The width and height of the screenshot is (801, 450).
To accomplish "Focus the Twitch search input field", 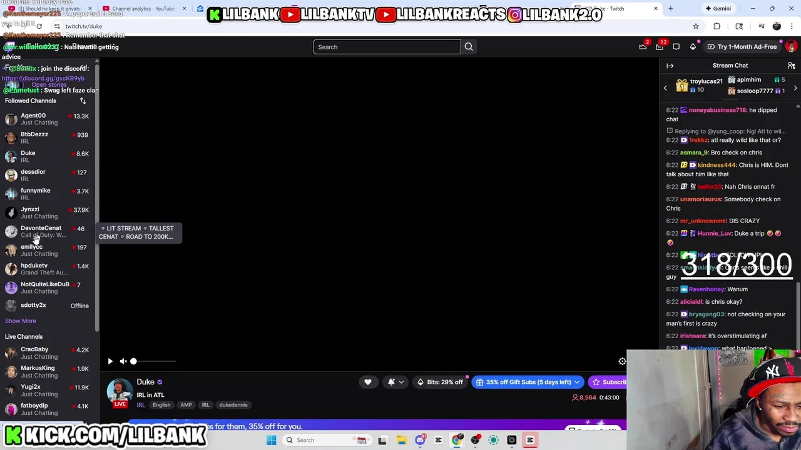I will [x=387, y=47].
